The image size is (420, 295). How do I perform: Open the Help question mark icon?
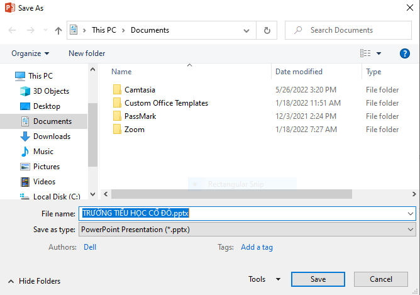point(405,53)
